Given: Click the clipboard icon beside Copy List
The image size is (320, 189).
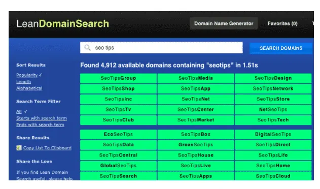Looking at the screenshot, I should (19, 148).
